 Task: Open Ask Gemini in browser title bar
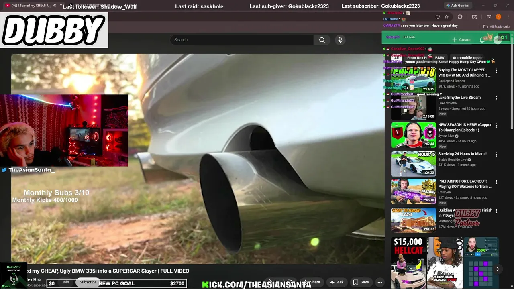coord(457,5)
